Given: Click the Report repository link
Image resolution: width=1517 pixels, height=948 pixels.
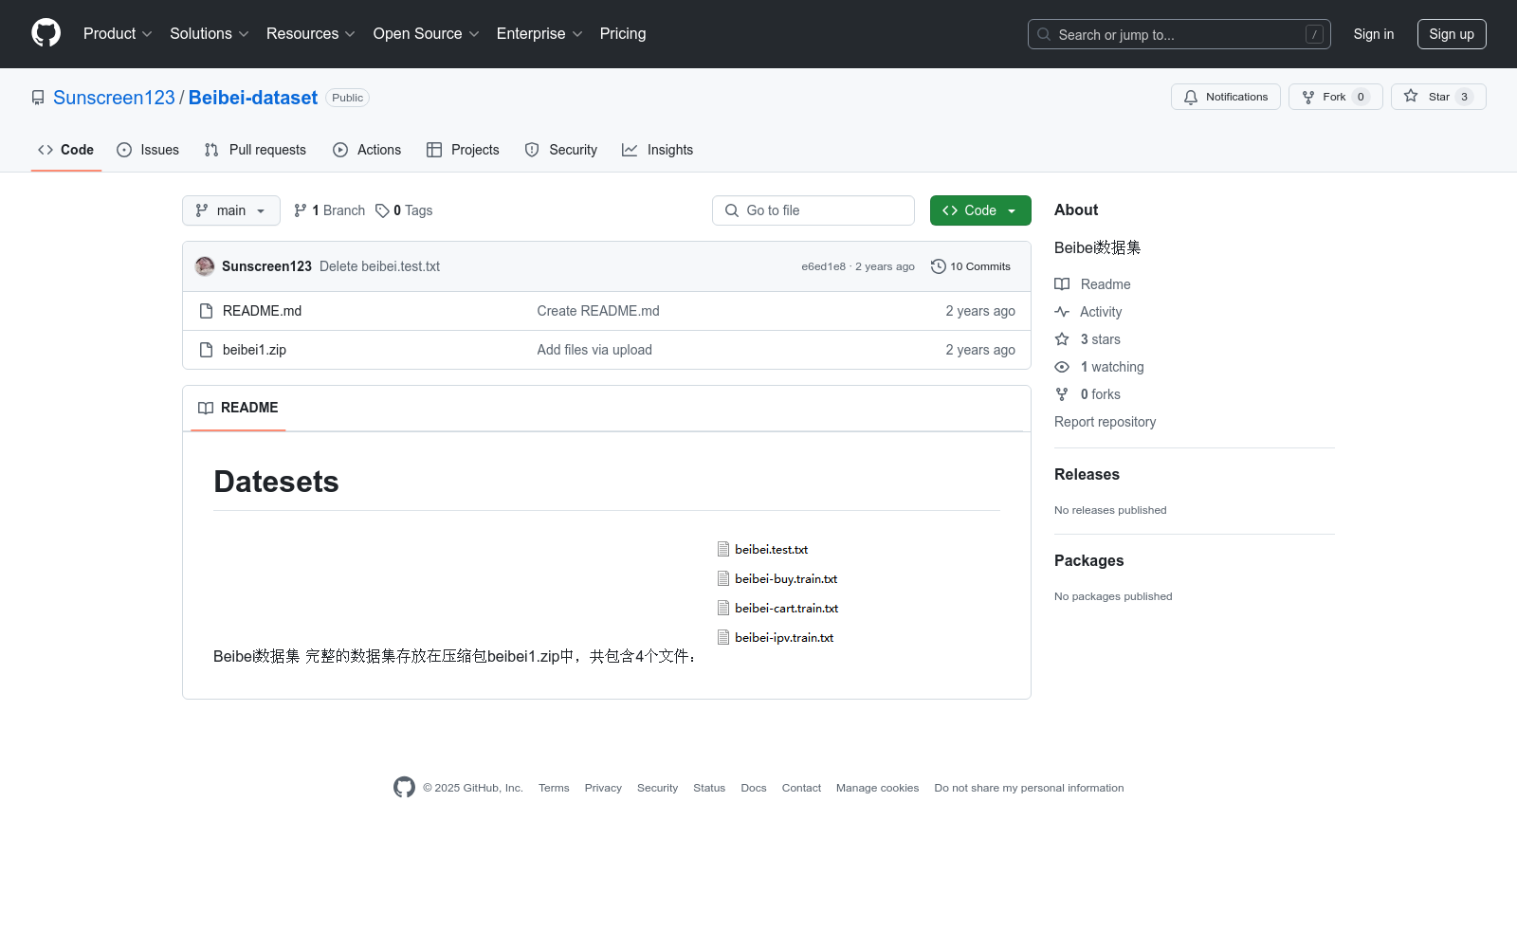Looking at the screenshot, I should pyautogui.click(x=1105, y=422).
